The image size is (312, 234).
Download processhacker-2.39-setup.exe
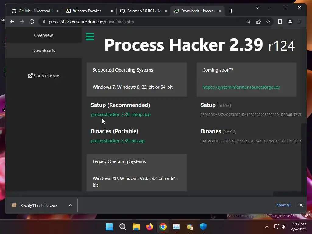click(x=121, y=115)
